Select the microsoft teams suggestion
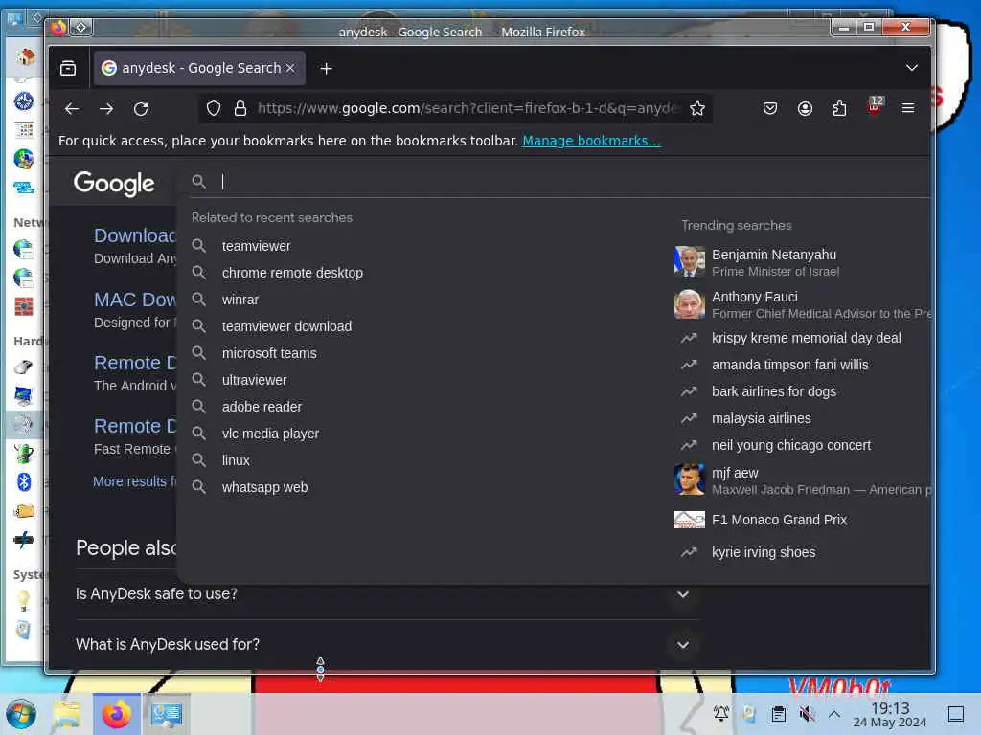Screen dimensions: 981x735 pos(269,354)
